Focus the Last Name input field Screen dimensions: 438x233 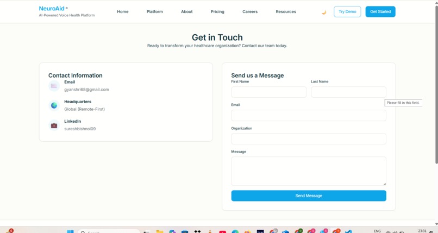click(349, 92)
